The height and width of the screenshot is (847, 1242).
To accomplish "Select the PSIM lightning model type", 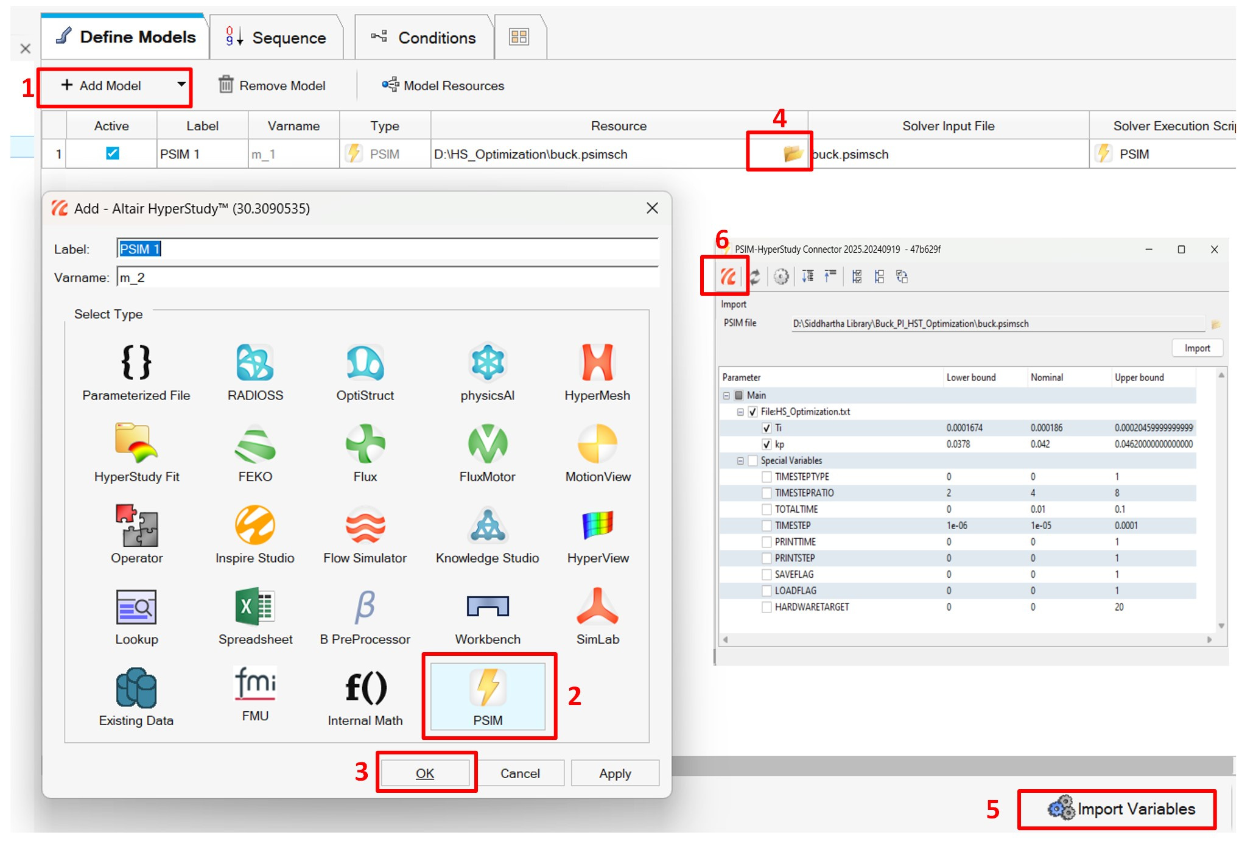I will (x=488, y=697).
